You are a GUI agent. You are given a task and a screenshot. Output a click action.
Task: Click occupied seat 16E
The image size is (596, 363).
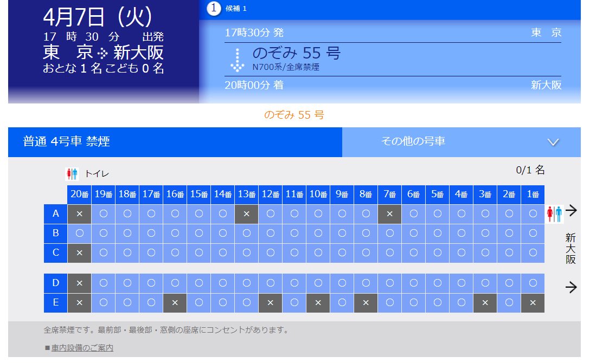175,303
